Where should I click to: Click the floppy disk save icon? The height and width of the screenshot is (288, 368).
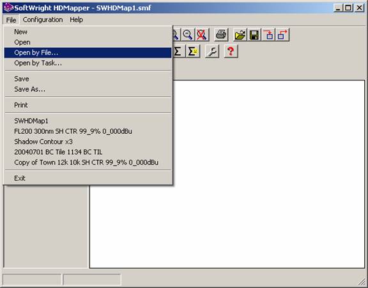pyautogui.click(x=254, y=34)
